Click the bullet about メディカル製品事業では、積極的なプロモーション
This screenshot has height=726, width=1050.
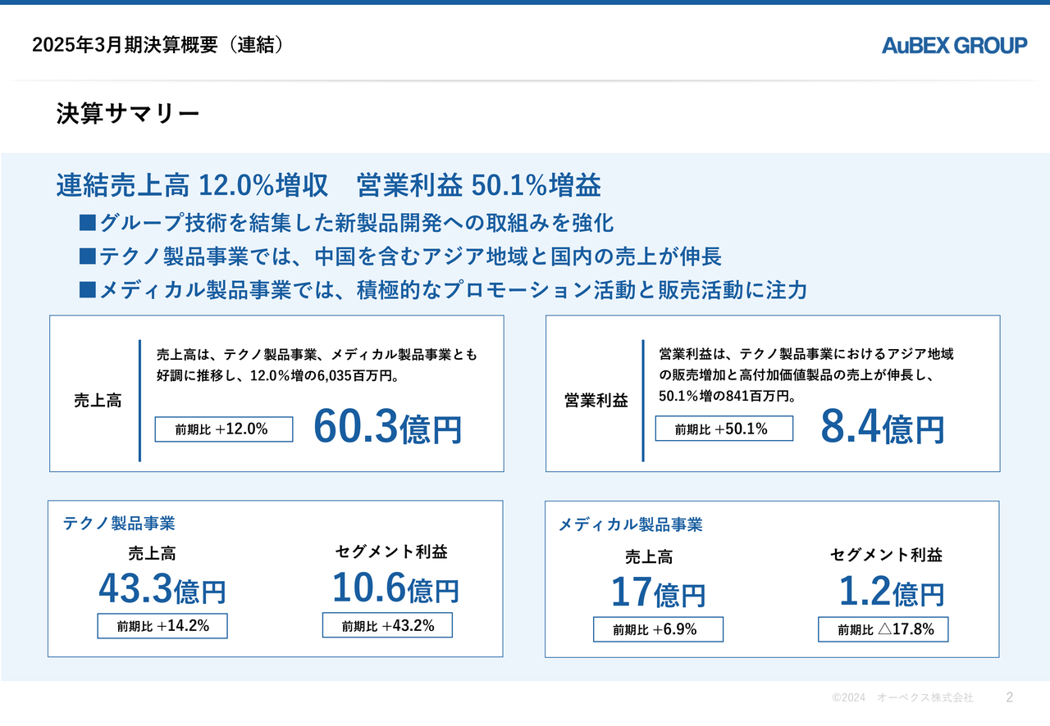(x=443, y=290)
